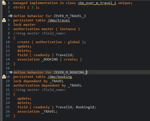
Task: Click the opening brace on line 9
Action: [14, 38]
